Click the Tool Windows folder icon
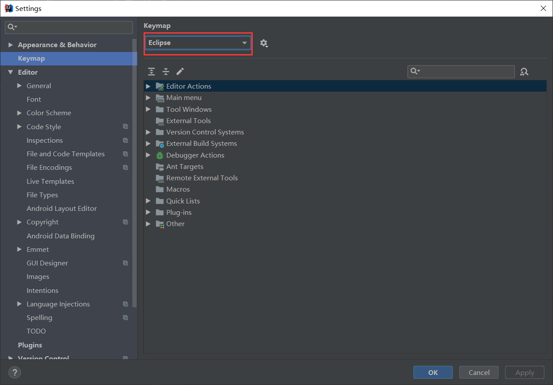Screen dimensions: 553x385 point(160,109)
